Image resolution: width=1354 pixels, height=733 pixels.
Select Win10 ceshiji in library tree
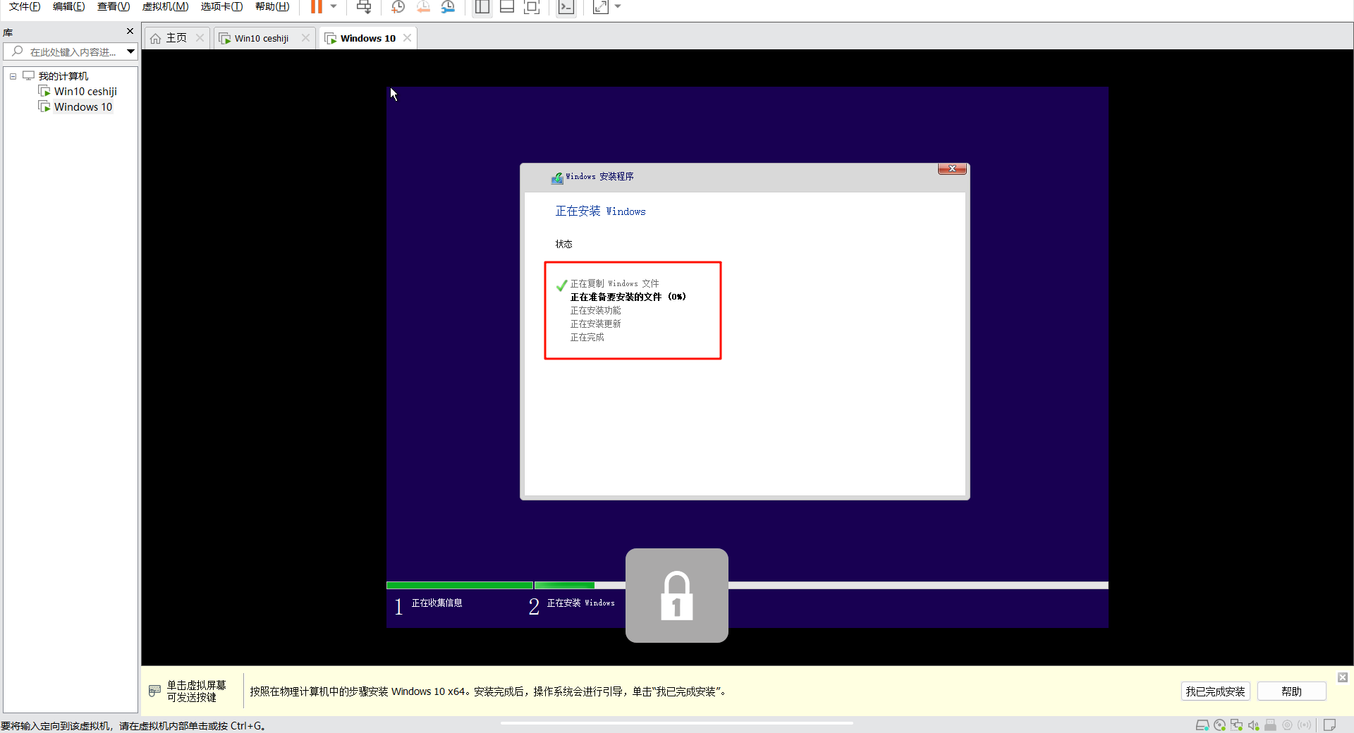(x=85, y=92)
